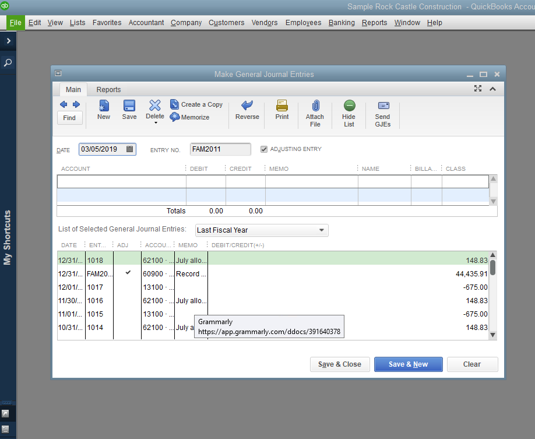Click the Save & New button
Screen dimensions: 535x439
click(x=408, y=364)
